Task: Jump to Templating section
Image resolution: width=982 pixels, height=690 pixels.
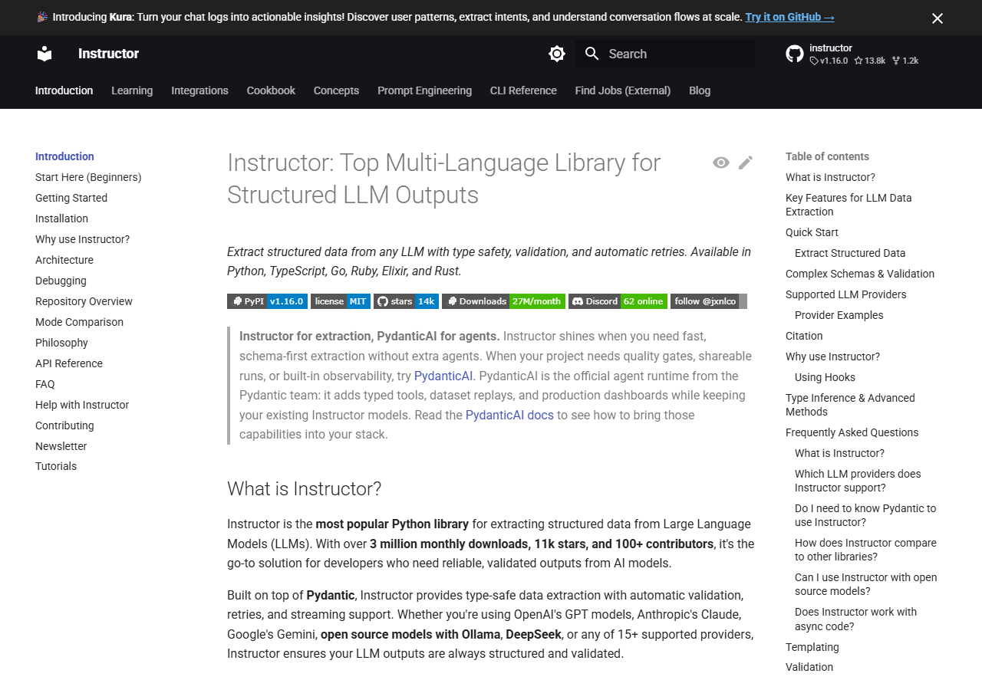Action: coord(812,647)
